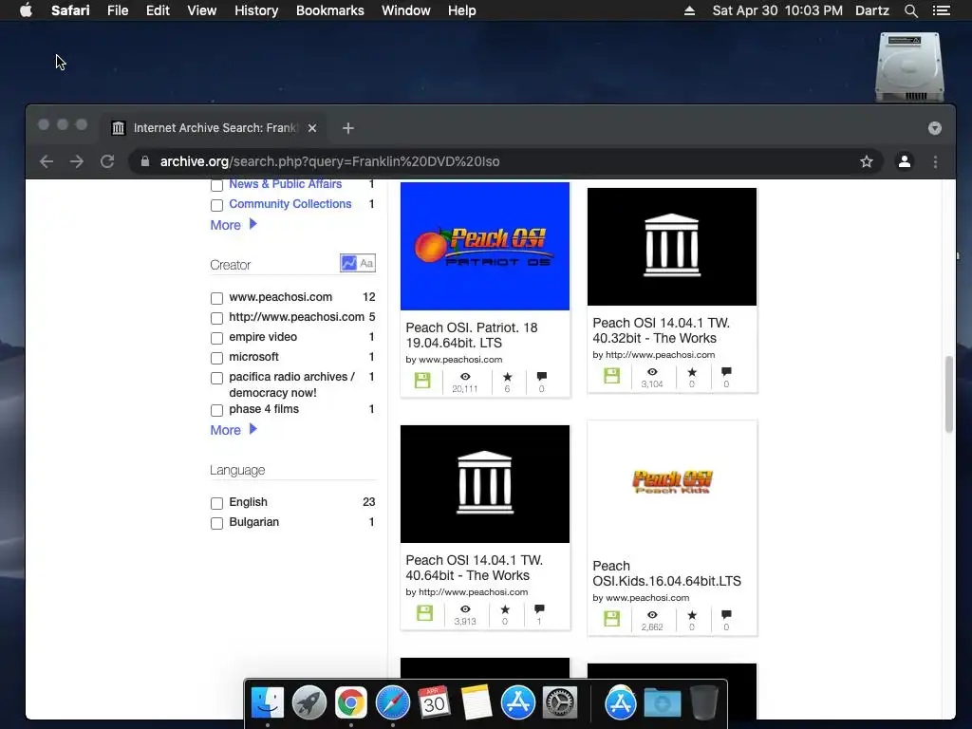The image size is (972, 729).
Task: Open Safari from the Dock
Action: [392, 702]
